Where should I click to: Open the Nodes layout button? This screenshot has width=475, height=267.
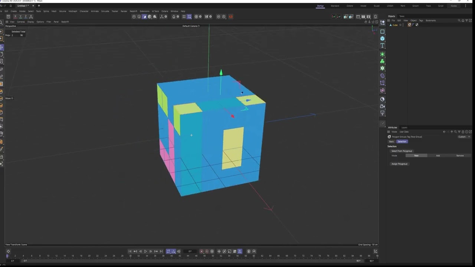pyautogui.click(x=454, y=6)
